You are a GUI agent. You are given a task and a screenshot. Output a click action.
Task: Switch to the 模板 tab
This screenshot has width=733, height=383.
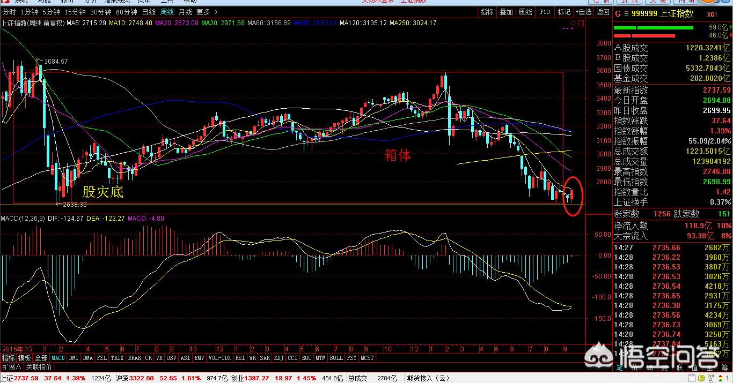pyautogui.click(x=25, y=358)
